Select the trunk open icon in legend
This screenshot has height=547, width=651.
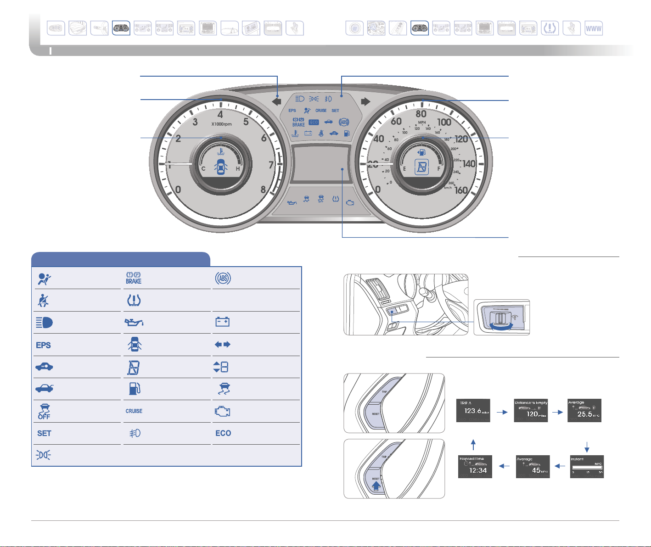[x=44, y=389]
